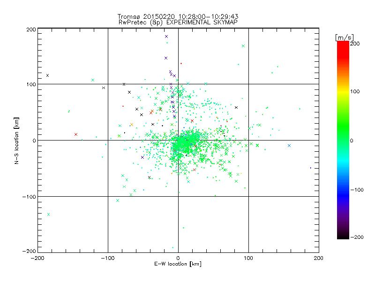Select the isolated red cross near -145 km east

click(x=76, y=134)
